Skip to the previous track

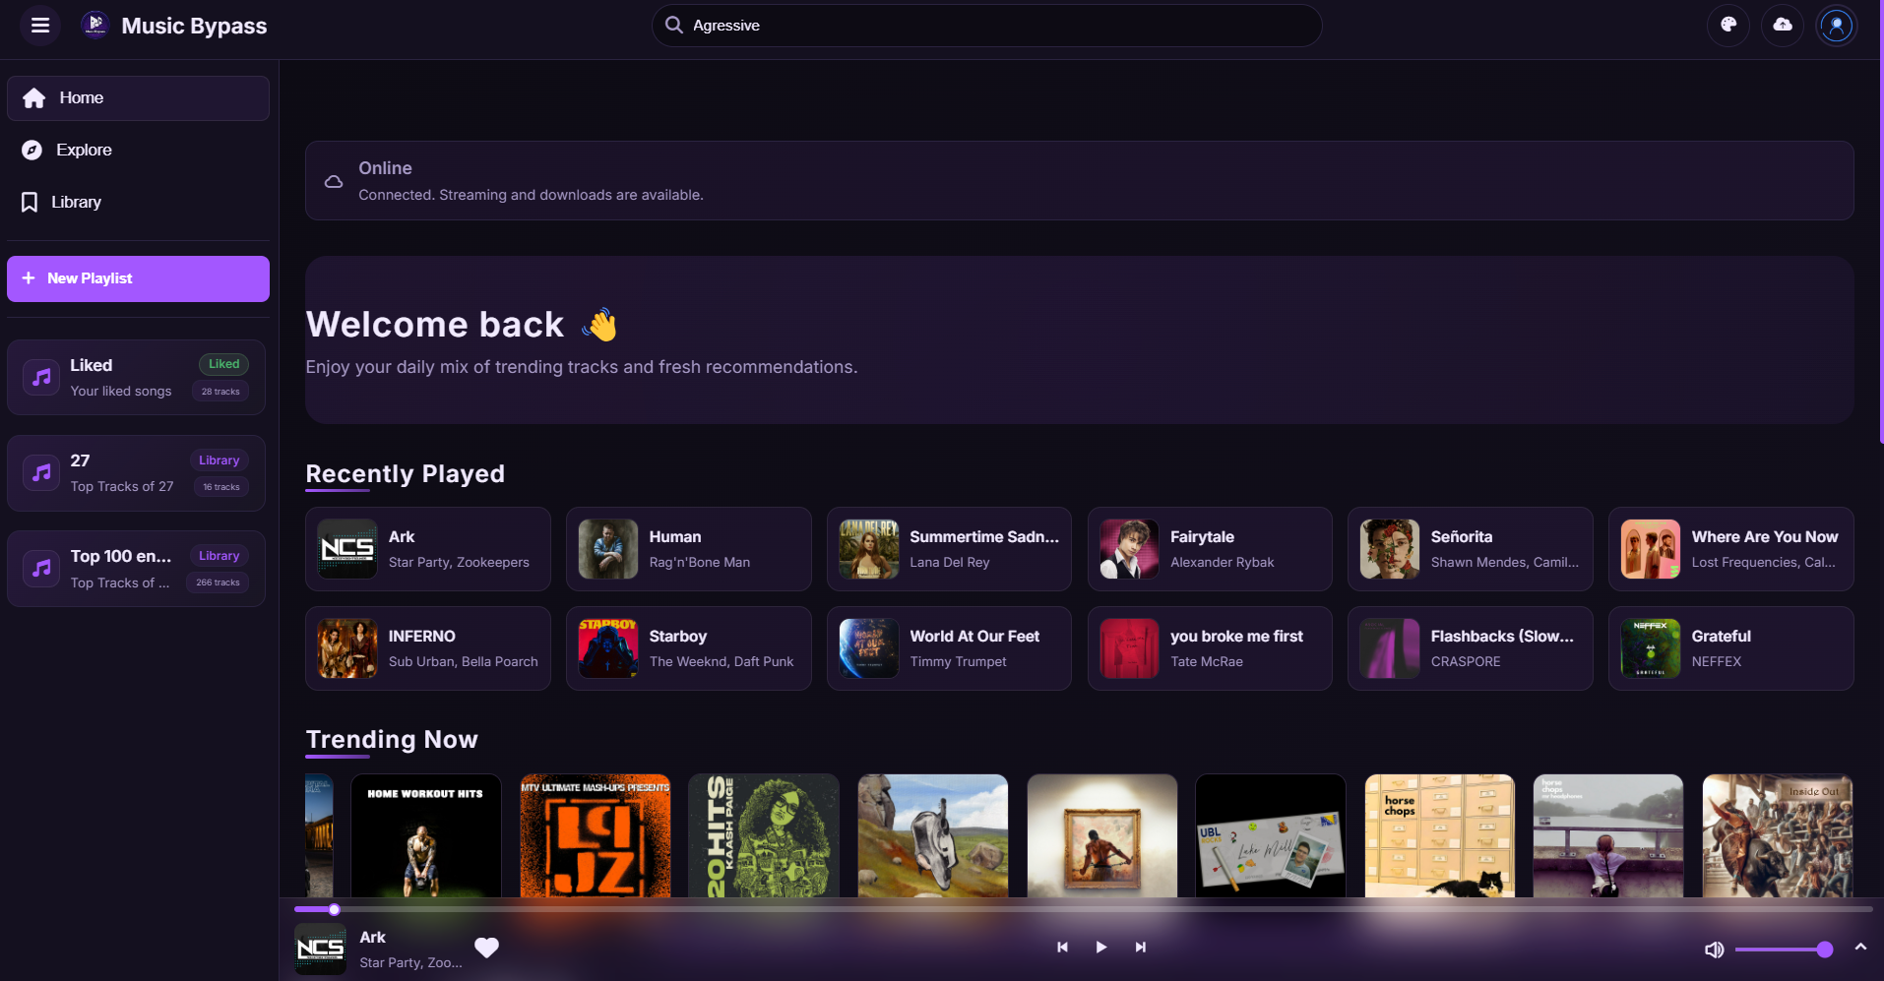pos(1062,947)
